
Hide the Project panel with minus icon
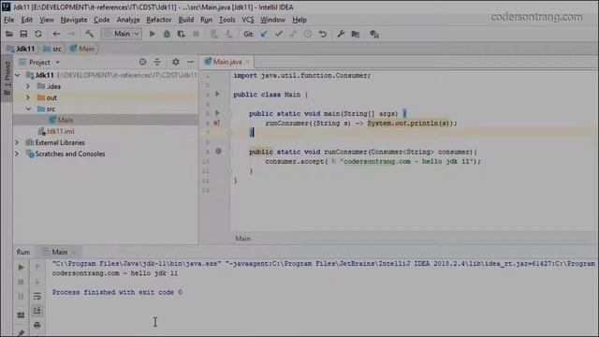[190, 62]
